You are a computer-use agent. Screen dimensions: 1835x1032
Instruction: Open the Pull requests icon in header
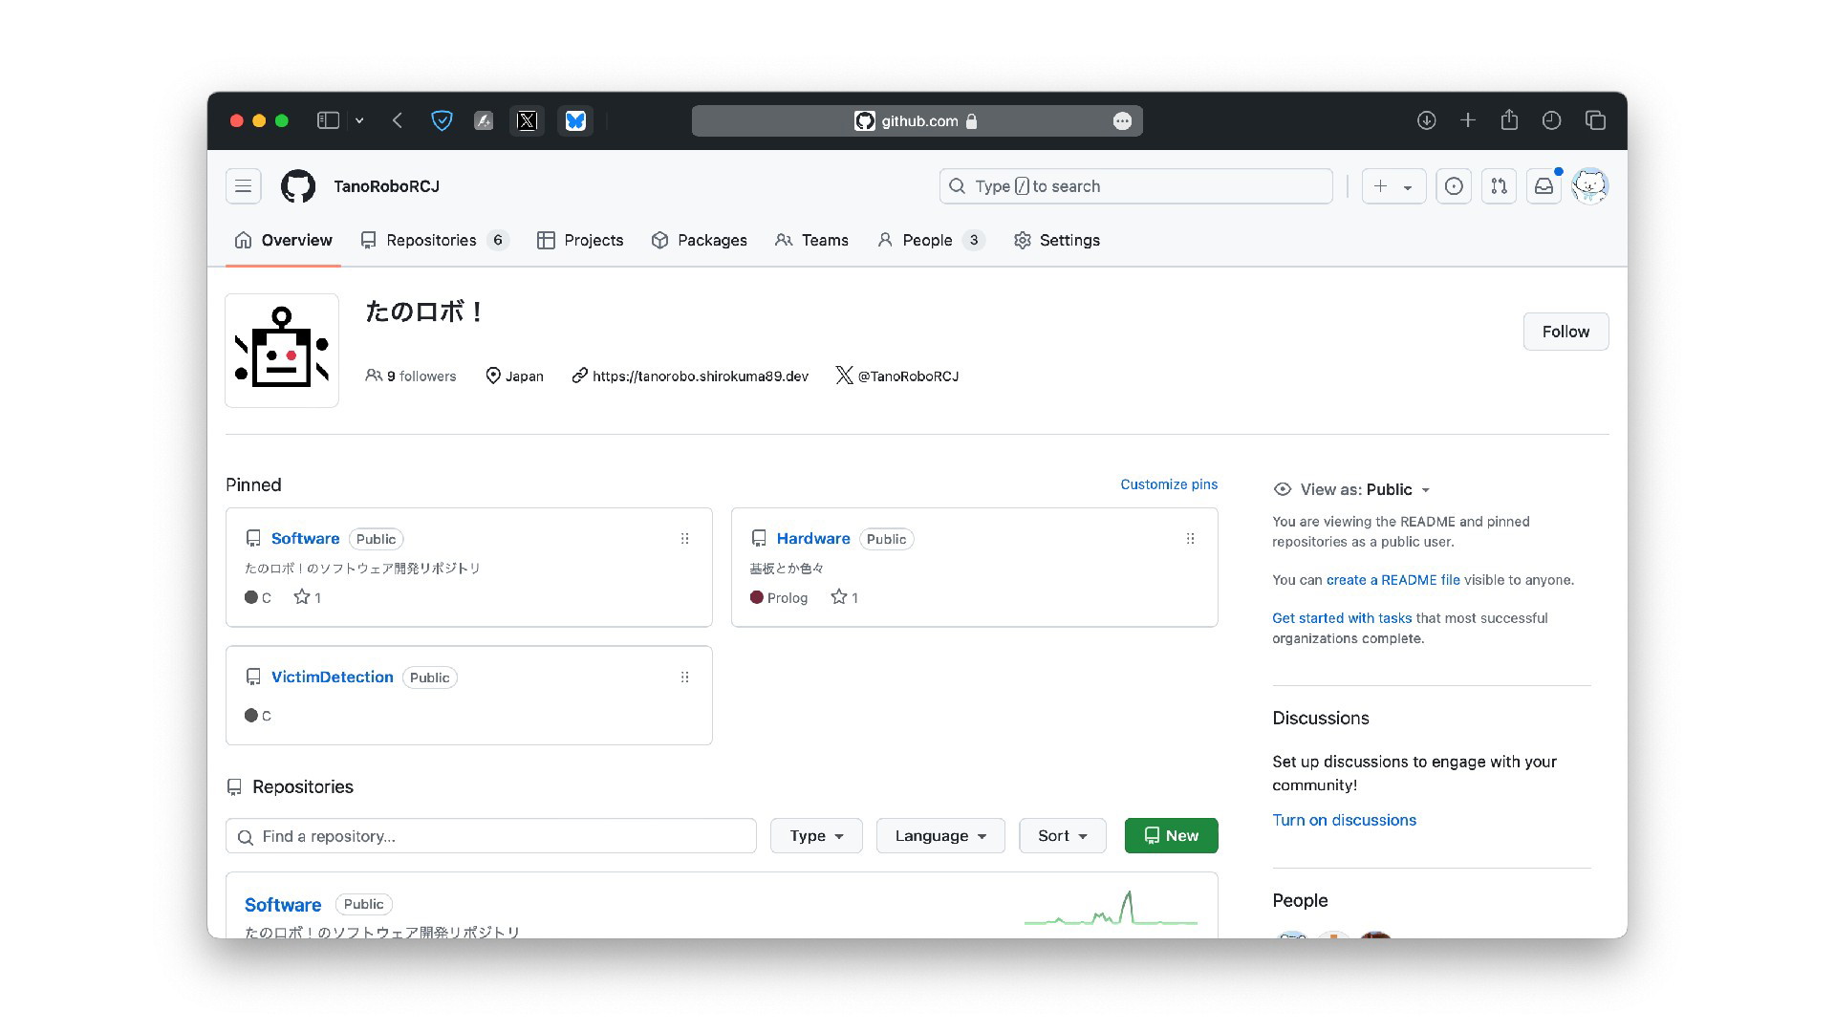(x=1499, y=186)
